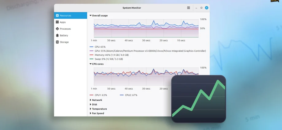Click the Resources chip icon in sidebar
This screenshot has height=130, width=282.
click(57, 15)
